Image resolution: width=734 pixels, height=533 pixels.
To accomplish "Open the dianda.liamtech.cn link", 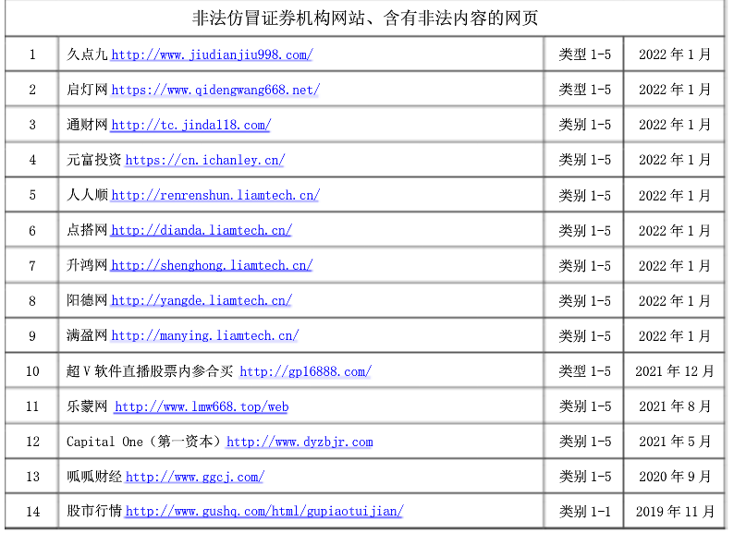I will [202, 230].
